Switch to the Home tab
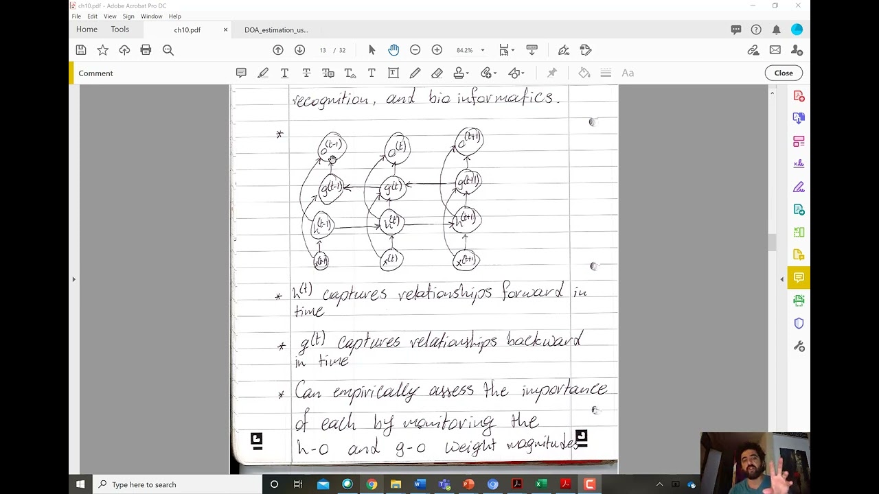Image resolution: width=879 pixels, height=494 pixels. coord(87,30)
